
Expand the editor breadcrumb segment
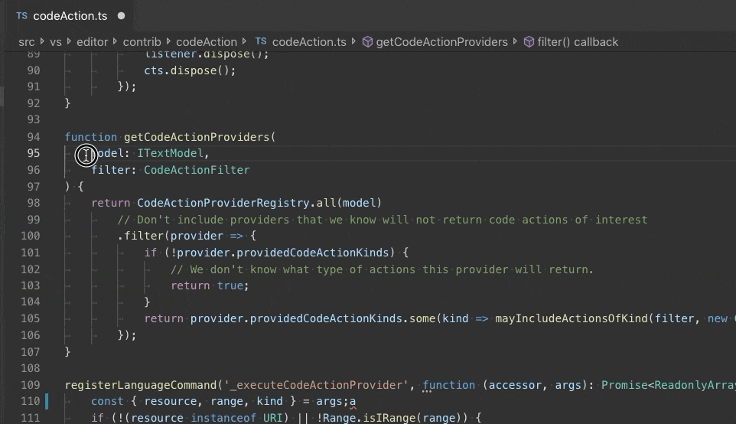pyautogui.click(x=92, y=42)
